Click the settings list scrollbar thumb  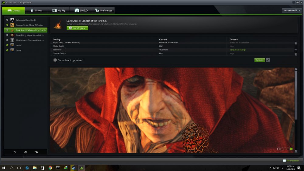click(296, 50)
